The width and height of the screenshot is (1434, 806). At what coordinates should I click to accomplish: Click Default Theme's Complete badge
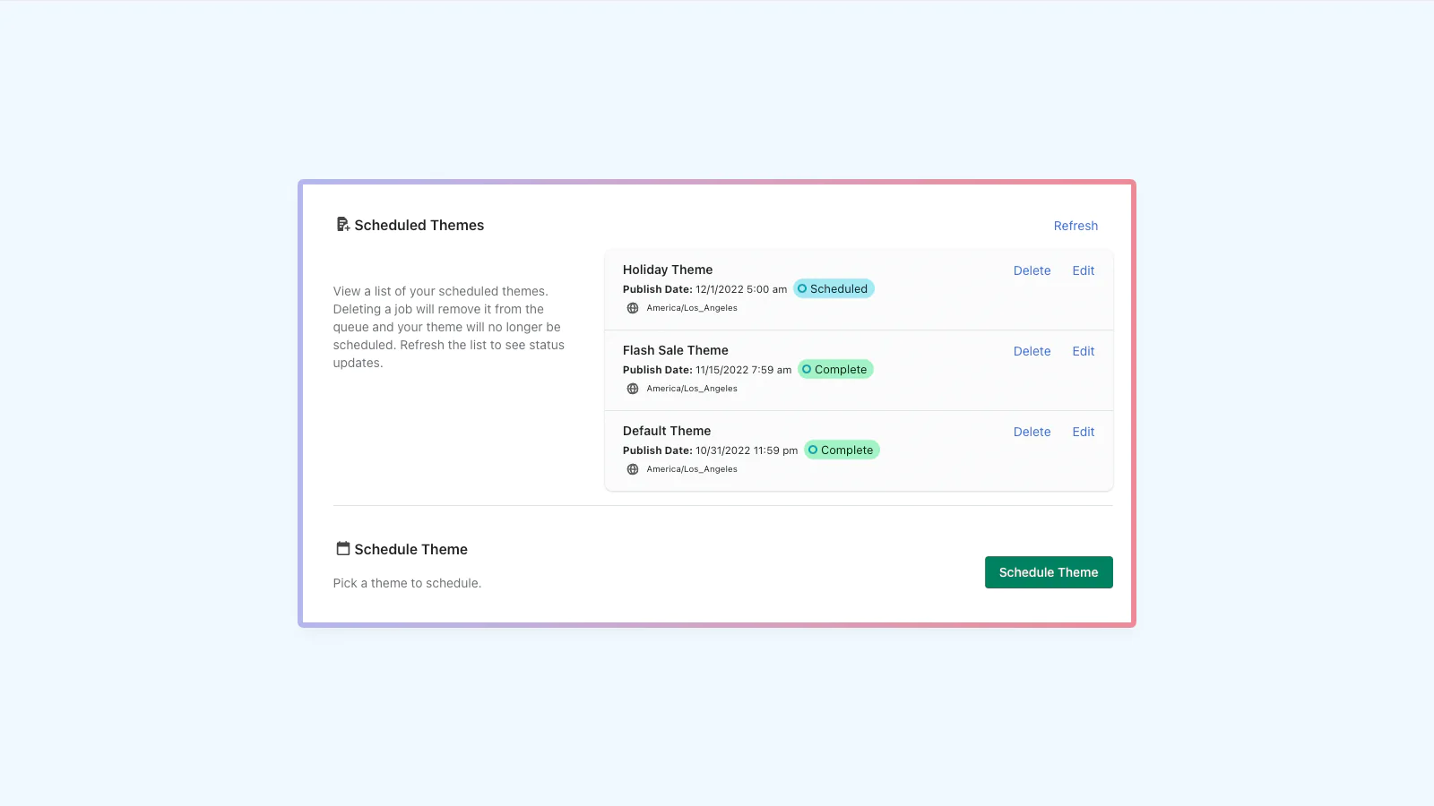click(842, 450)
